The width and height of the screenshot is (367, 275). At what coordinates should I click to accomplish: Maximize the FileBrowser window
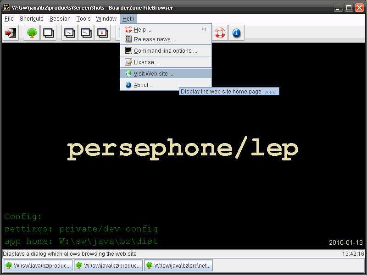click(x=349, y=8)
